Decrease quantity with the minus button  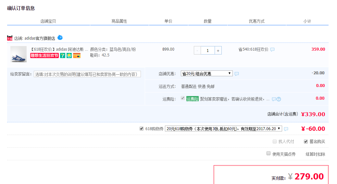pyautogui.click(x=197, y=51)
